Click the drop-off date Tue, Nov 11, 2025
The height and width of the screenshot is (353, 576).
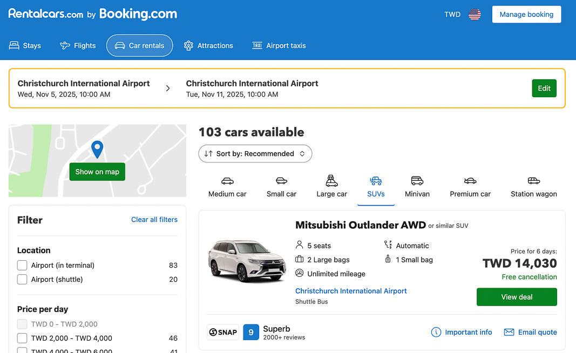[232, 94]
